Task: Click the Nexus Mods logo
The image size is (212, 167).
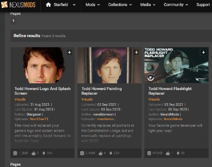Action: (x=18, y=5)
